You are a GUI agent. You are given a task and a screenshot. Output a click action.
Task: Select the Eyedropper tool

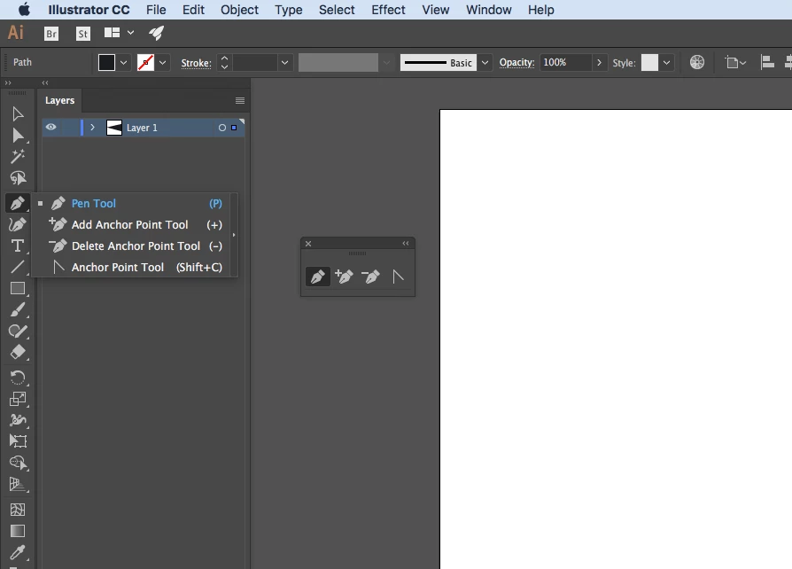pyautogui.click(x=18, y=552)
